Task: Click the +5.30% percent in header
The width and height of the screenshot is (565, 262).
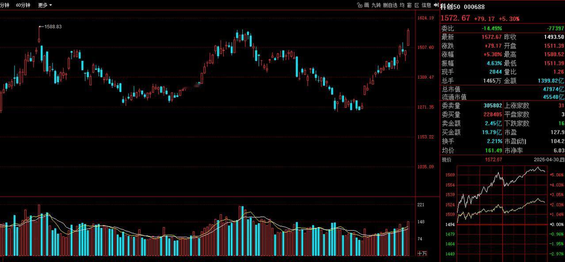Action: tap(509, 19)
